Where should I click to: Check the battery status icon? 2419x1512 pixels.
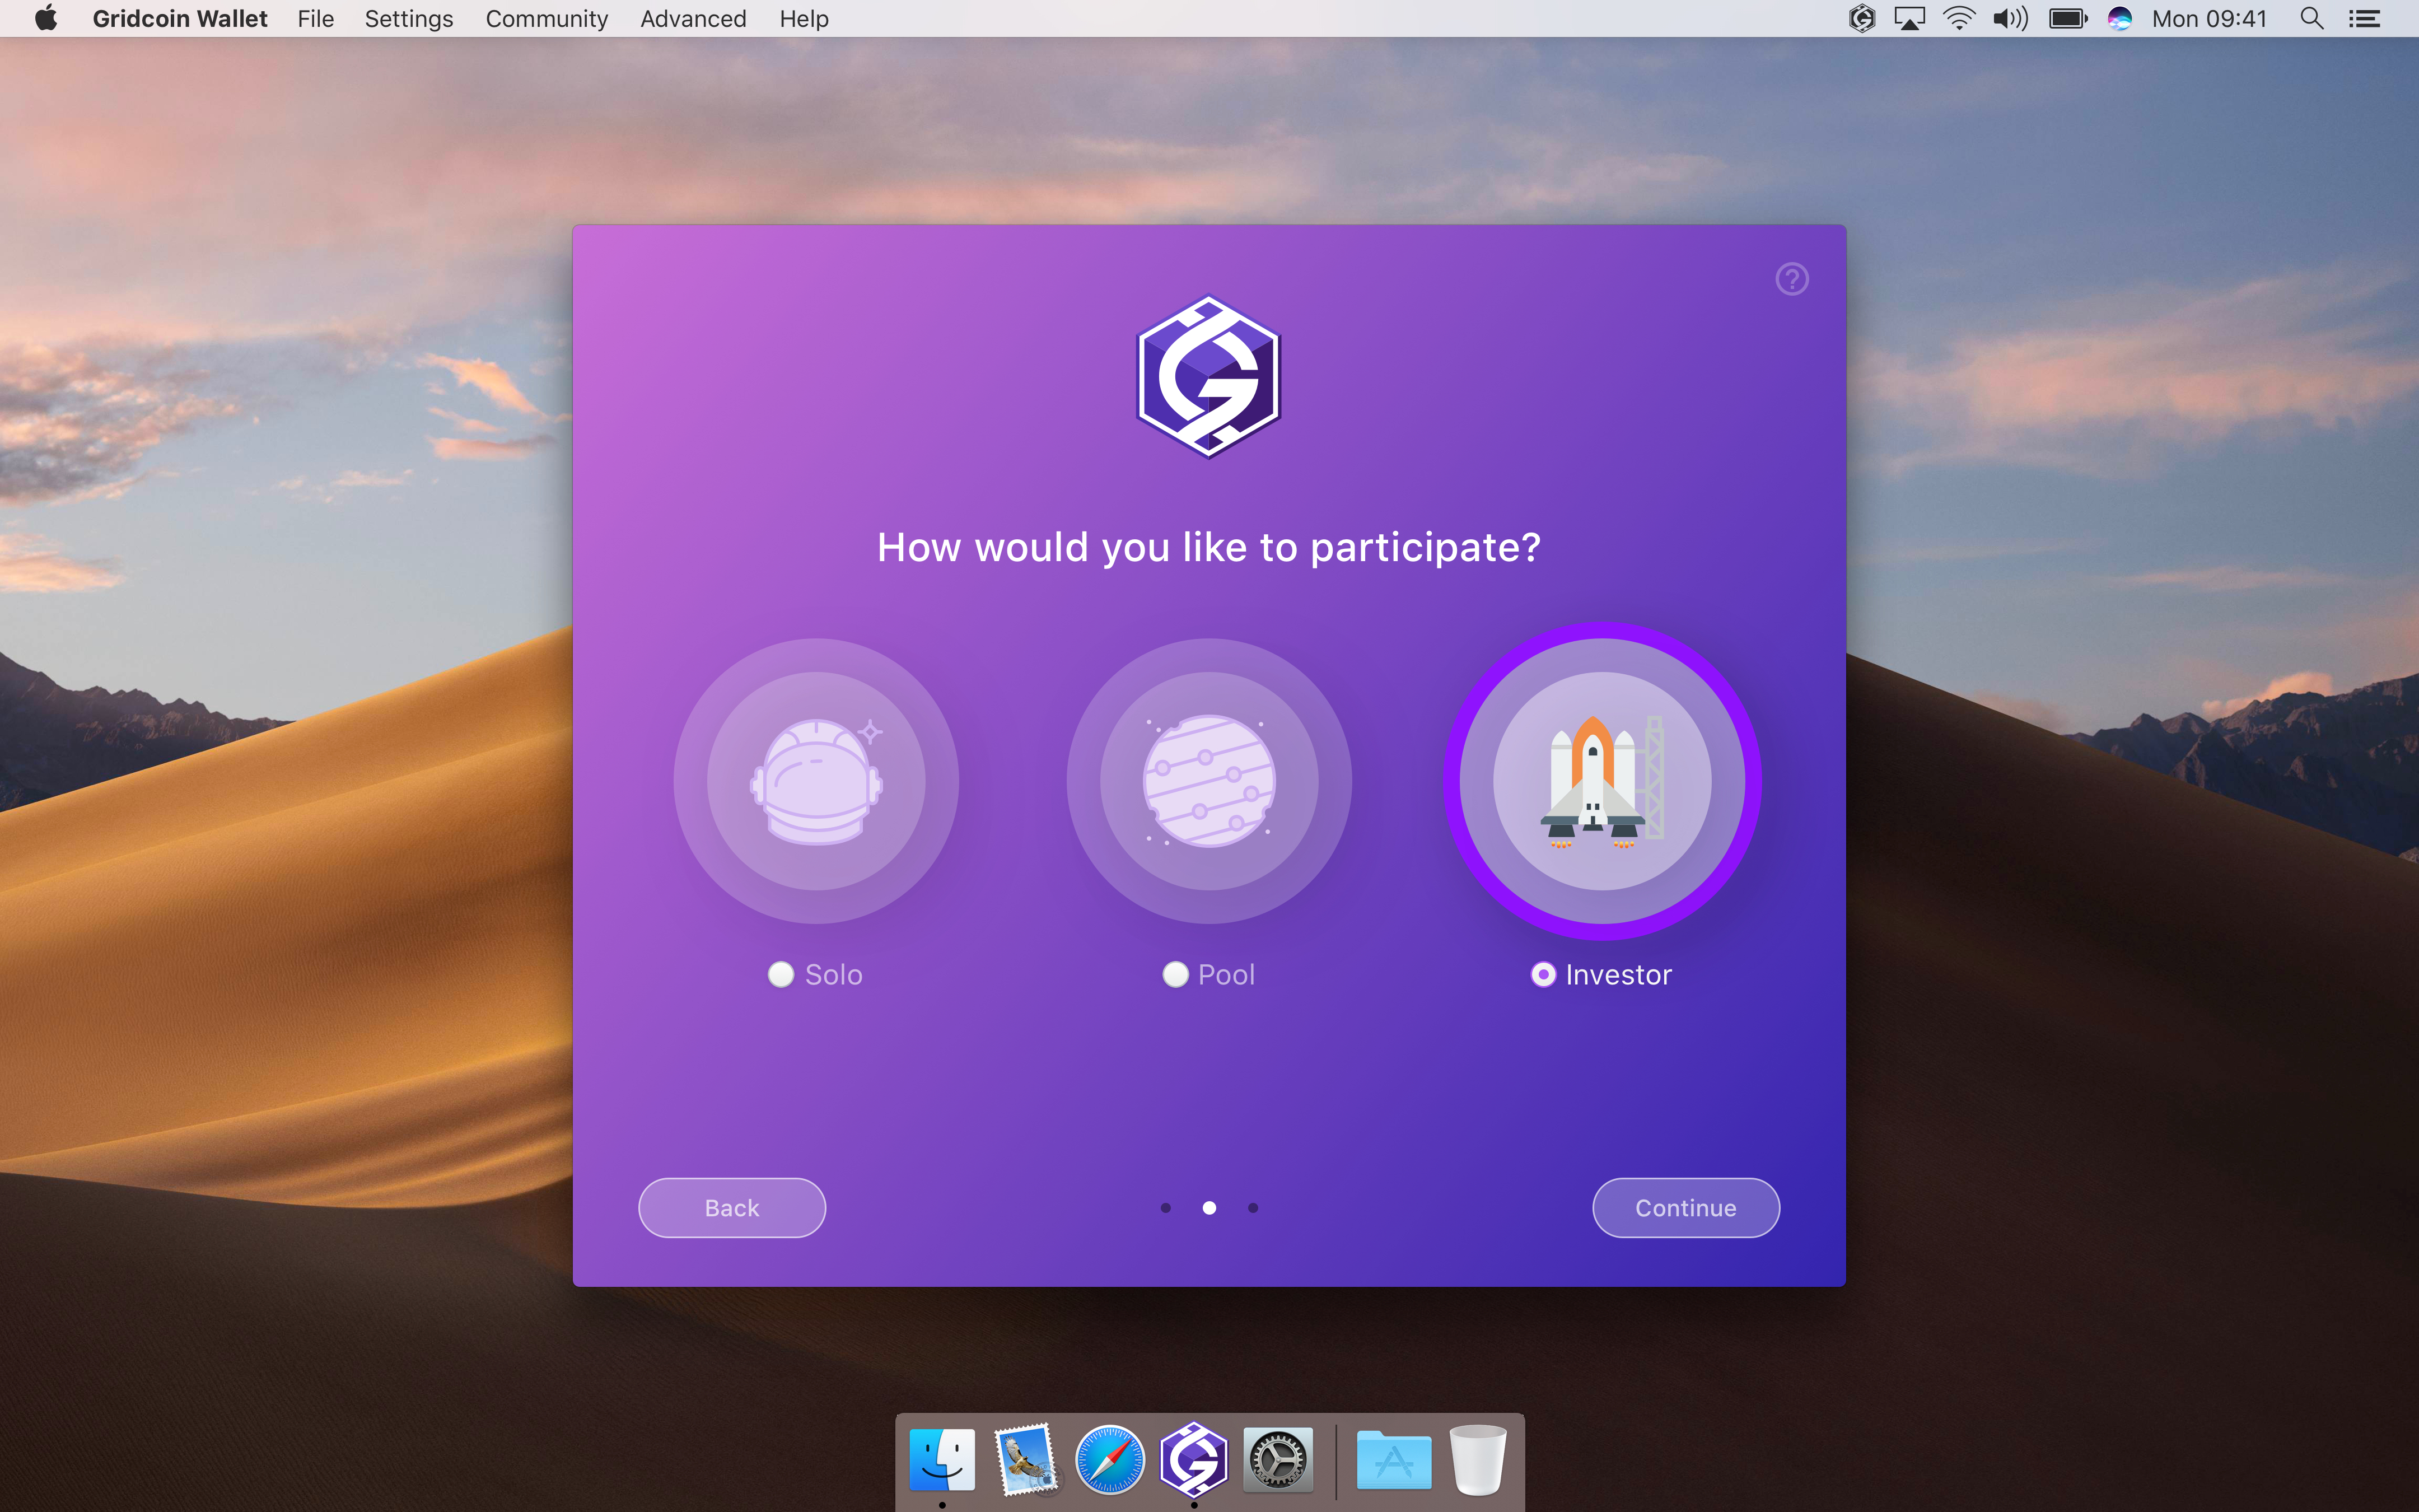click(2068, 19)
